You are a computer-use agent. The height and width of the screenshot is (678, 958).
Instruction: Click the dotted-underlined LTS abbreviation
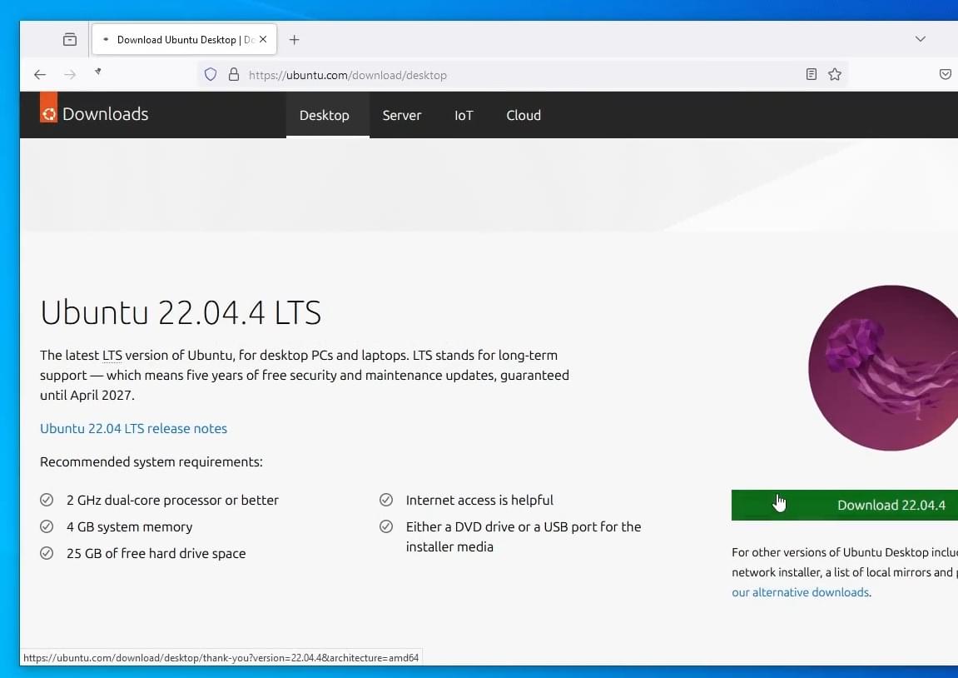click(x=112, y=355)
